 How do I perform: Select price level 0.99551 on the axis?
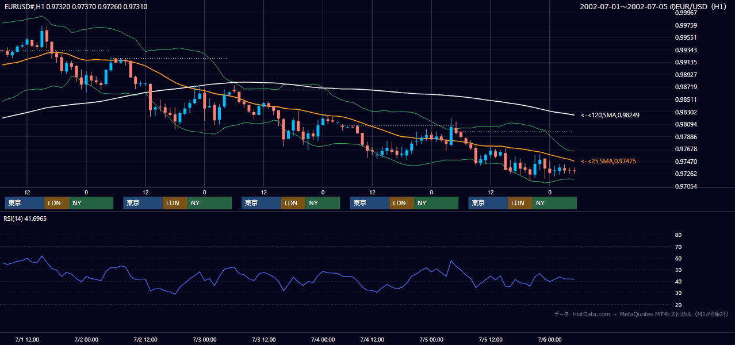(686, 37)
